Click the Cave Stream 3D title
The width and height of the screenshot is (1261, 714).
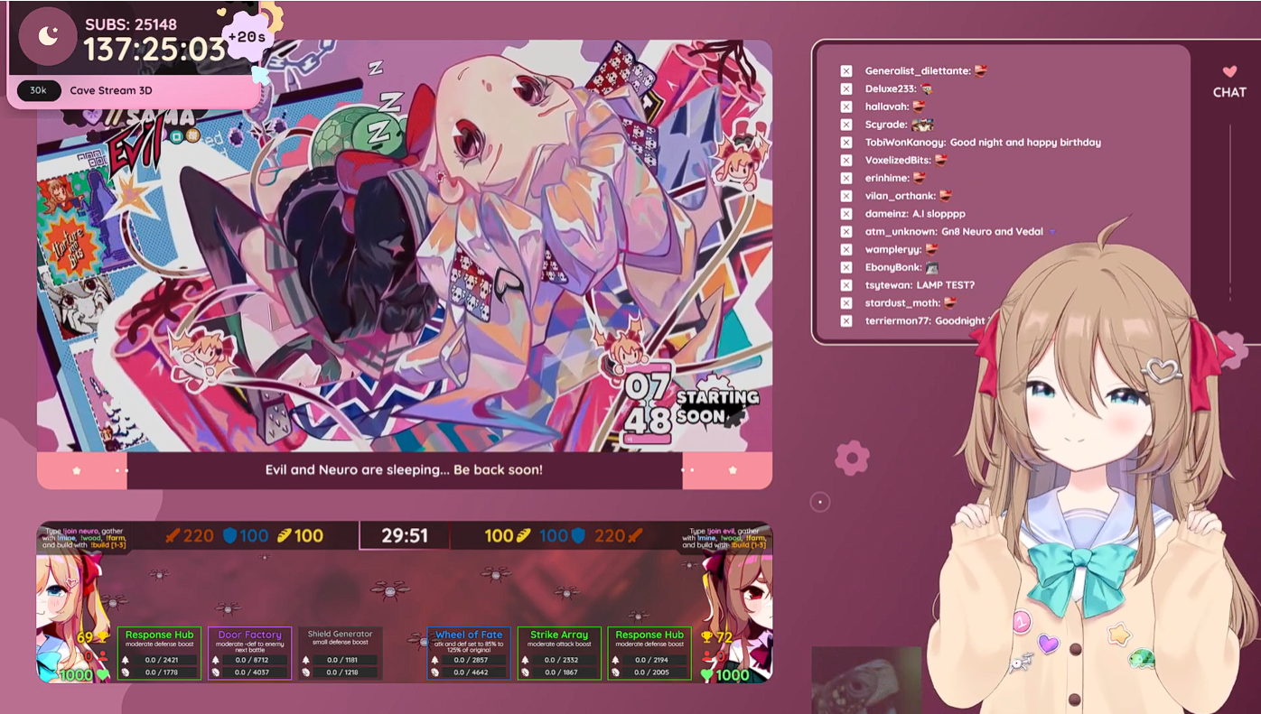(110, 90)
